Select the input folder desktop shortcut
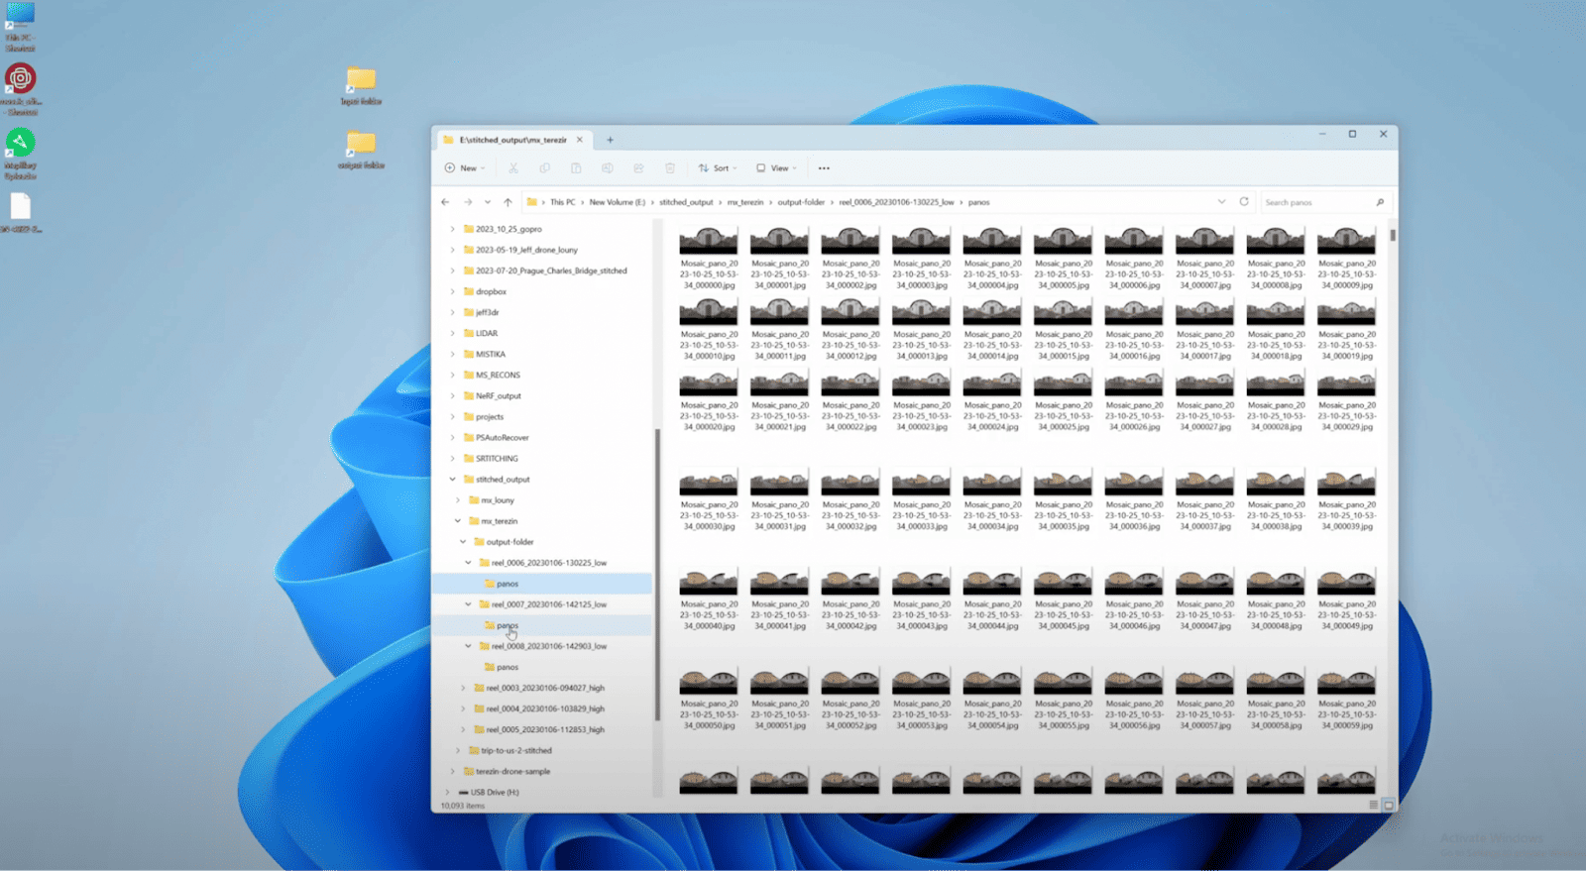 click(361, 81)
